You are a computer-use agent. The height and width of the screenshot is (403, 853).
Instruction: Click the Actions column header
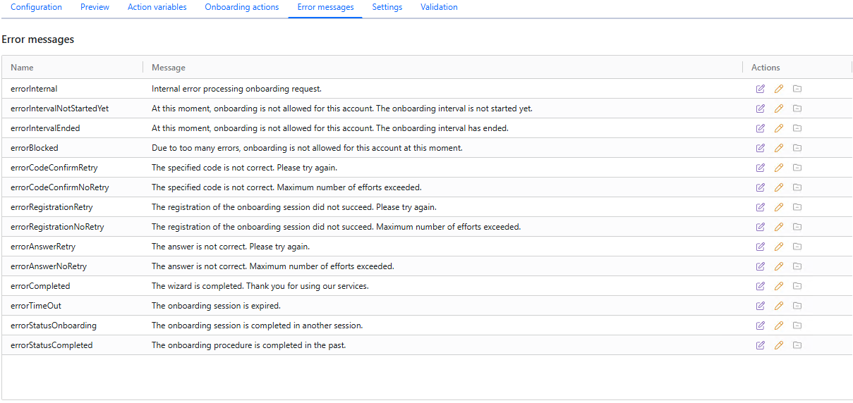point(797,68)
